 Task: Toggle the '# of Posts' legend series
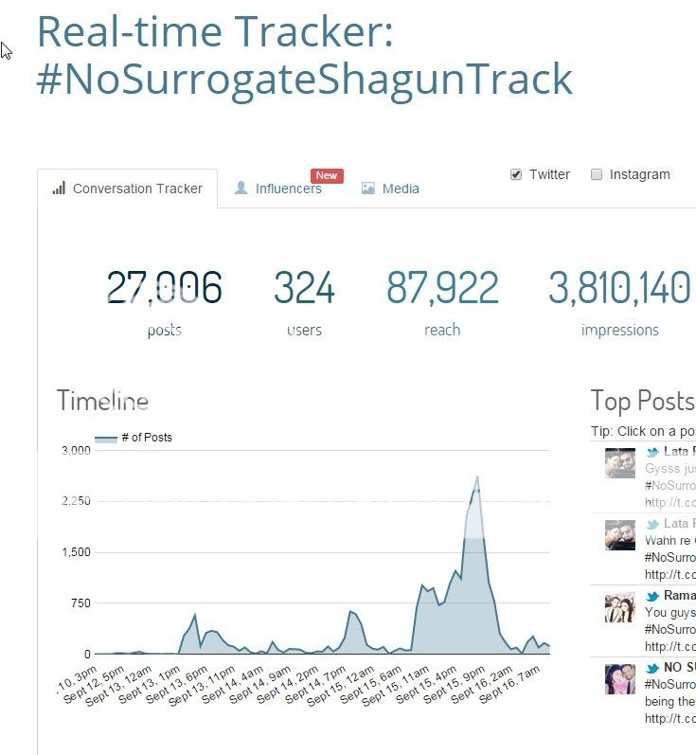pyautogui.click(x=134, y=438)
